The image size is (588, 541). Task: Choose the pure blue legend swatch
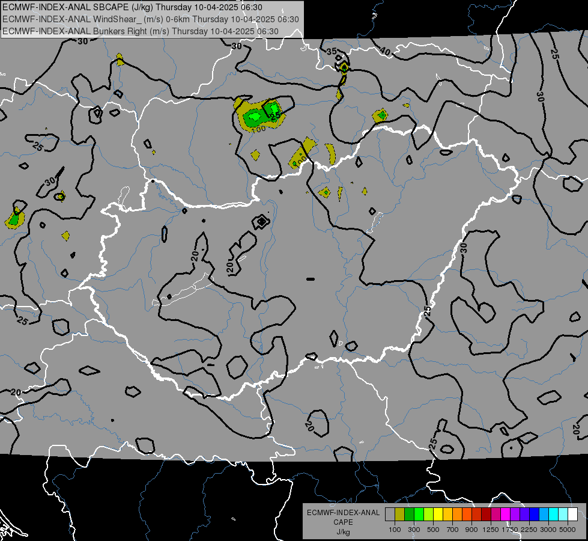[535, 515]
